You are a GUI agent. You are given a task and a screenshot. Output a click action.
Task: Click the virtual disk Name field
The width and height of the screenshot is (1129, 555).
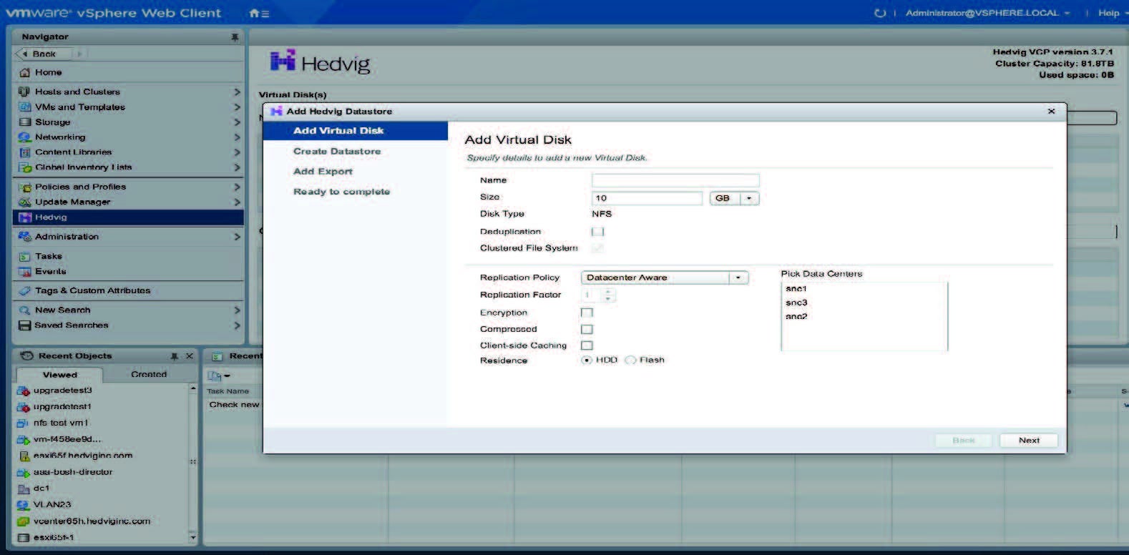coord(675,180)
